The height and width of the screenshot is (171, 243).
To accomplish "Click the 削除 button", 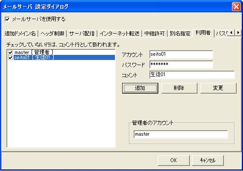I will pyautogui.click(x=179, y=88).
